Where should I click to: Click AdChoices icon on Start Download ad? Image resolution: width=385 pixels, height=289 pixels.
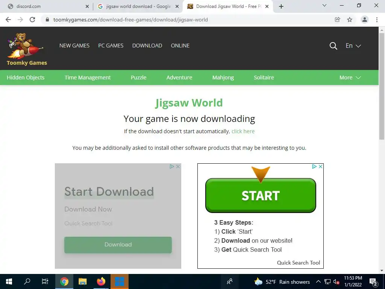[x=172, y=166]
